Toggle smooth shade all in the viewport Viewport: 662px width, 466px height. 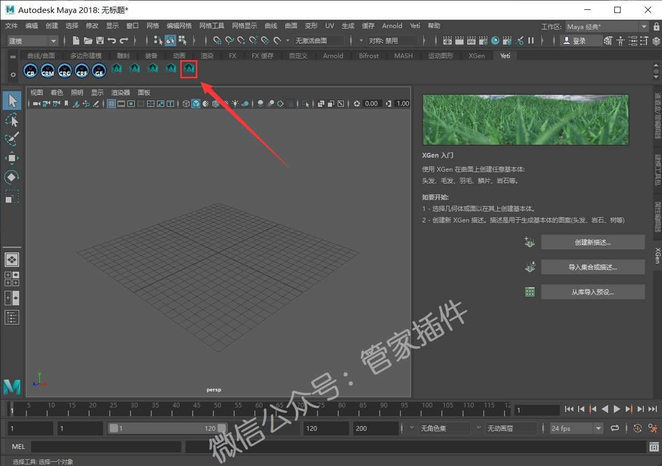(x=196, y=104)
